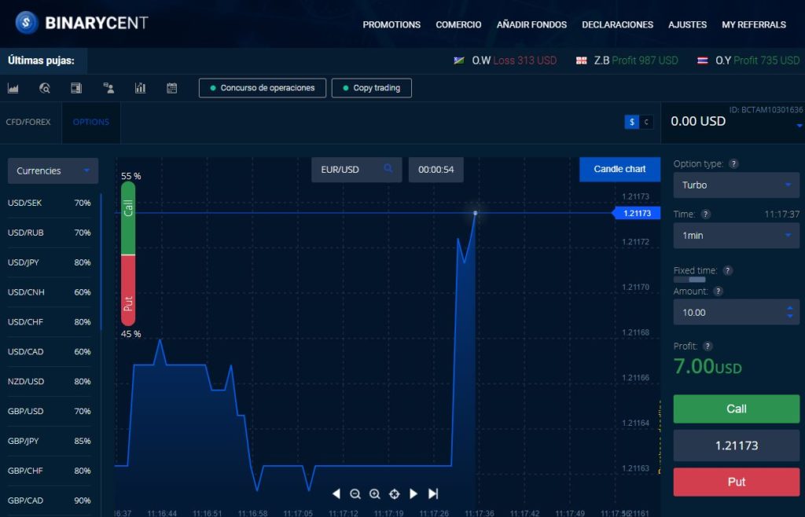
Task: Expand the account balance dropdown arrow
Action: tap(799, 126)
